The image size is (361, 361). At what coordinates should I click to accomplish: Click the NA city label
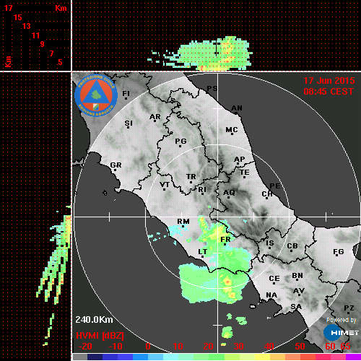pos(271,295)
